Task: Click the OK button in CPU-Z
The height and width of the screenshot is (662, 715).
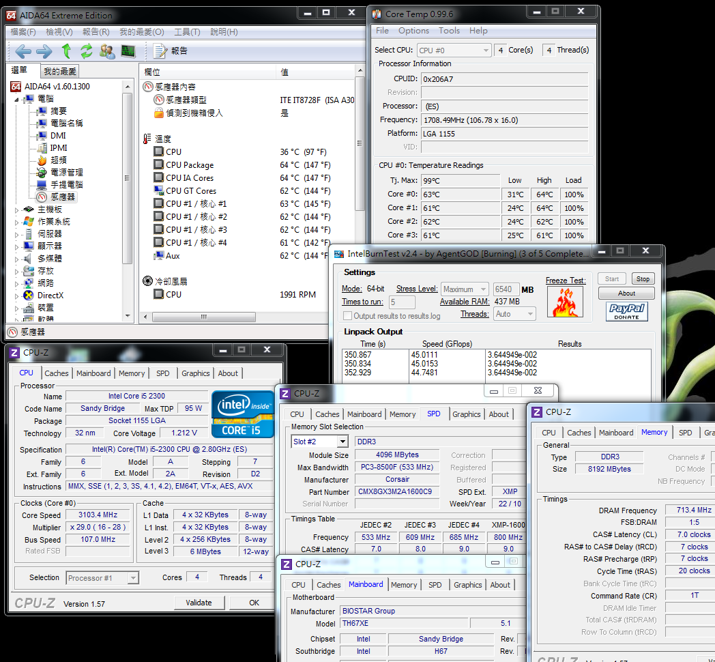Action: 254,603
